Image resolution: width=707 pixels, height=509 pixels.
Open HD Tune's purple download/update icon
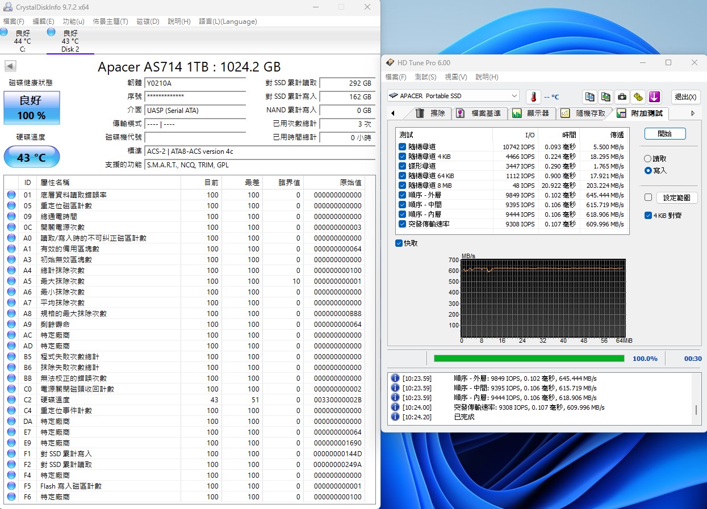tap(654, 96)
